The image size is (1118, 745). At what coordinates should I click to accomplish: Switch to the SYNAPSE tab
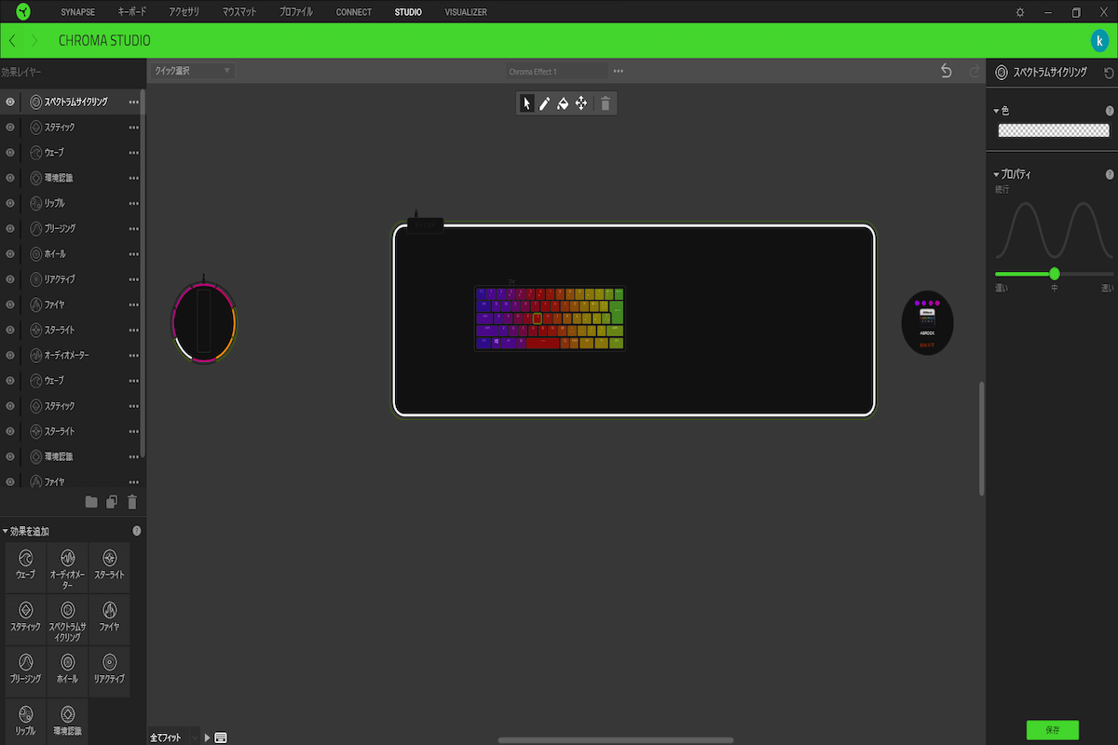[78, 12]
